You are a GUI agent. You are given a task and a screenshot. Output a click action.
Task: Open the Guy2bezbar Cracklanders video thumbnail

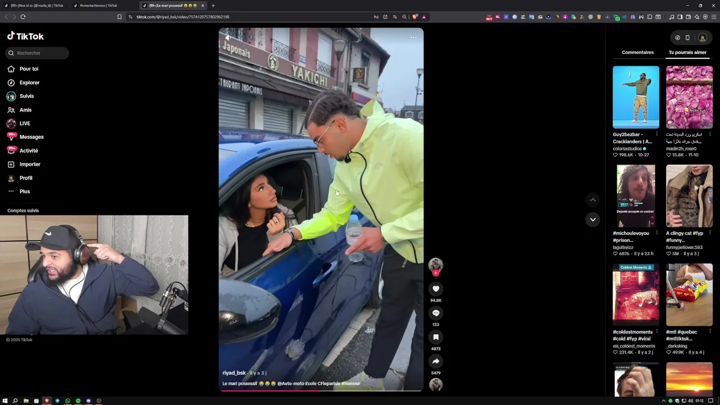tap(636, 97)
